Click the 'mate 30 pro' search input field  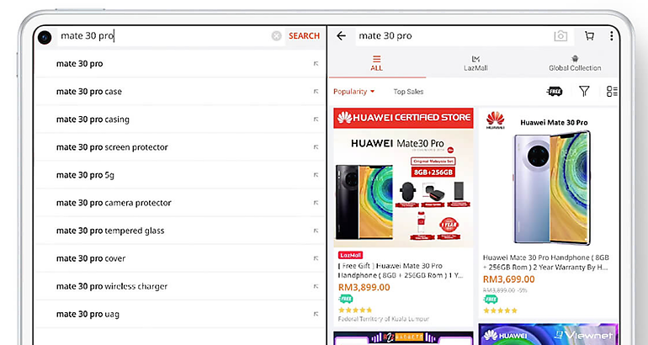point(163,36)
